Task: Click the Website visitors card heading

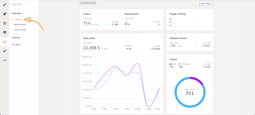Action: [x=178, y=38]
